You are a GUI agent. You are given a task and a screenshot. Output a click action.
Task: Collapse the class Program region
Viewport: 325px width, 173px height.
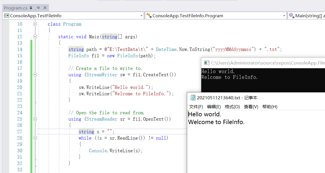pyautogui.click(x=35, y=24)
